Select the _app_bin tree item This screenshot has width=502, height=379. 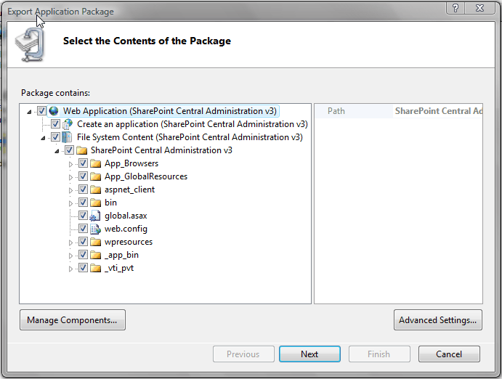pyautogui.click(x=121, y=256)
